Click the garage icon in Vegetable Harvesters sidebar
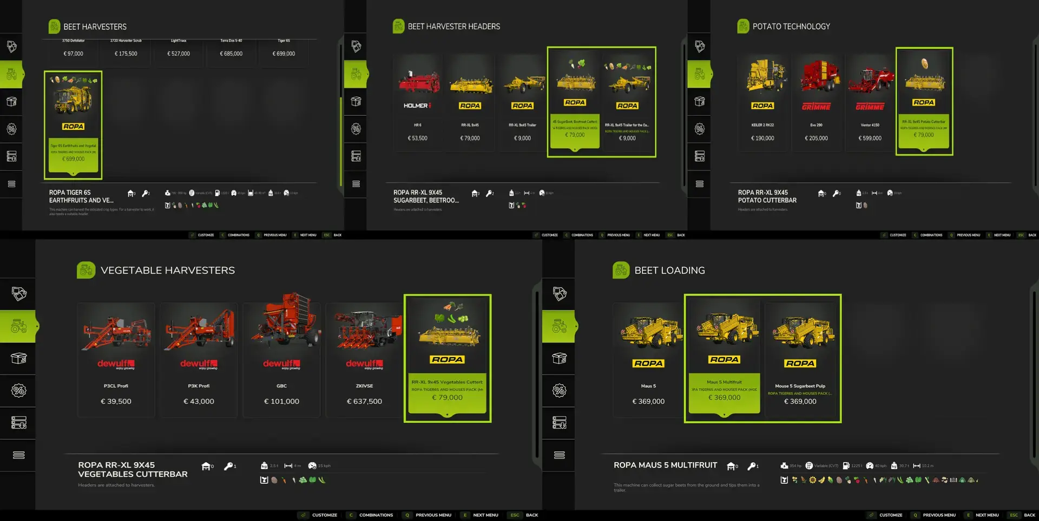Image resolution: width=1039 pixels, height=521 pixels. pyautogui.click(x=18, y=423)
